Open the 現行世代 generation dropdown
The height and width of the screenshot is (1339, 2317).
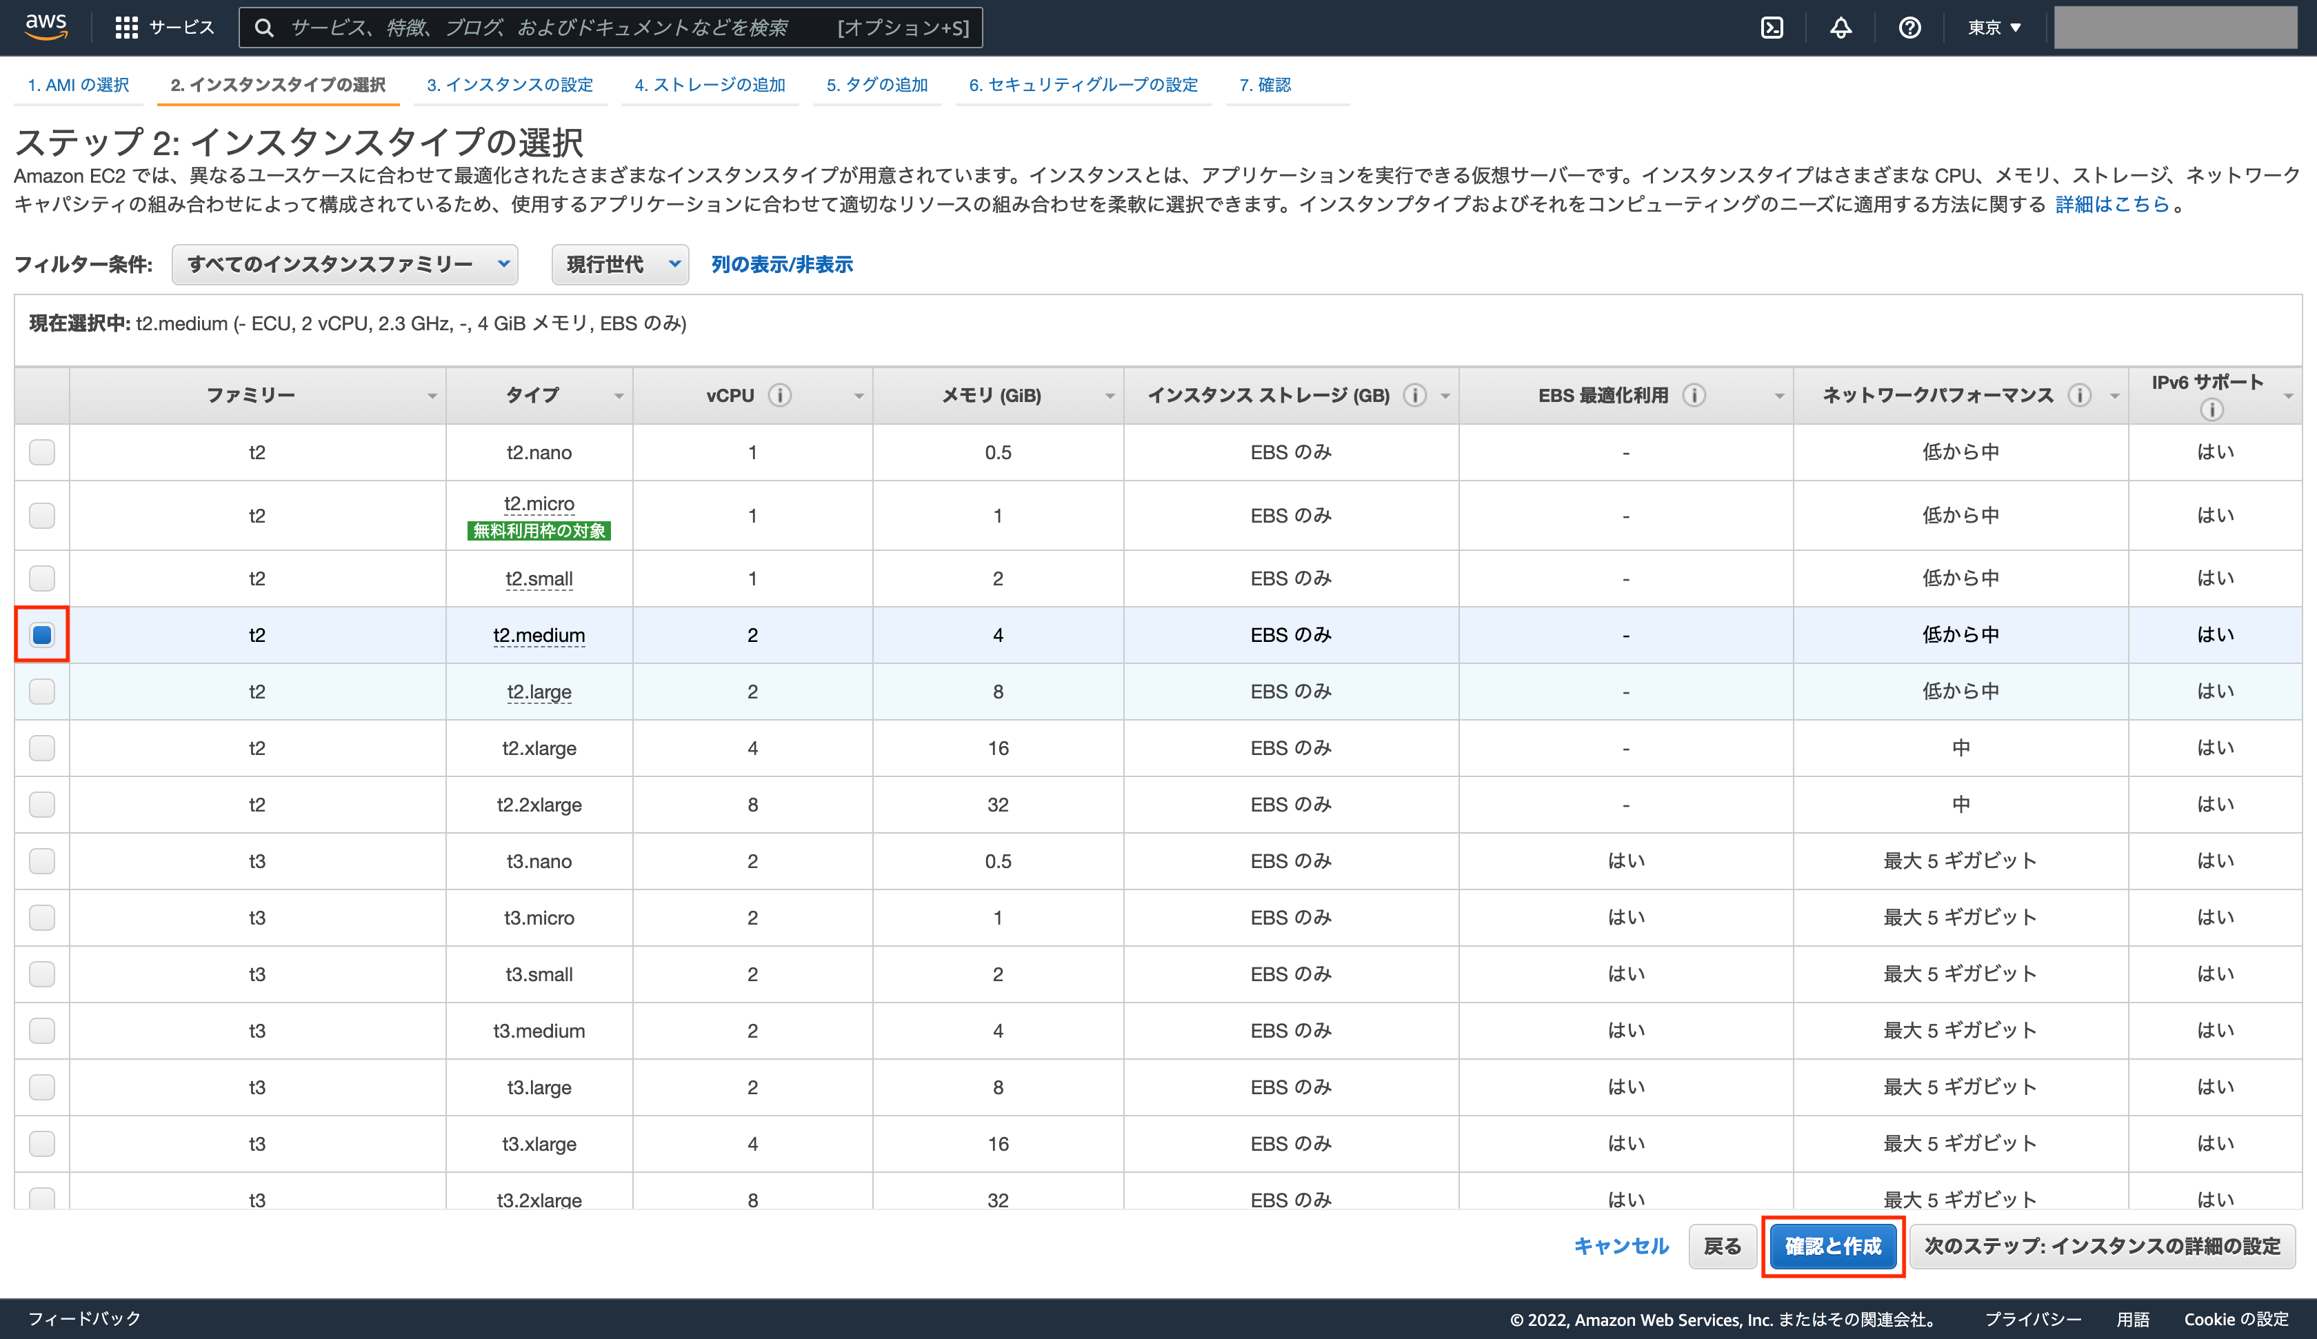[621, 265]
